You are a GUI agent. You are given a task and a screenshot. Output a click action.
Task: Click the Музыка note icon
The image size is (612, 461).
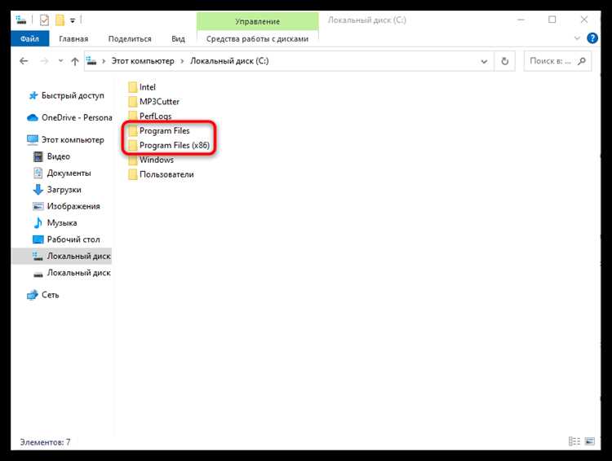tap(38, 223)
